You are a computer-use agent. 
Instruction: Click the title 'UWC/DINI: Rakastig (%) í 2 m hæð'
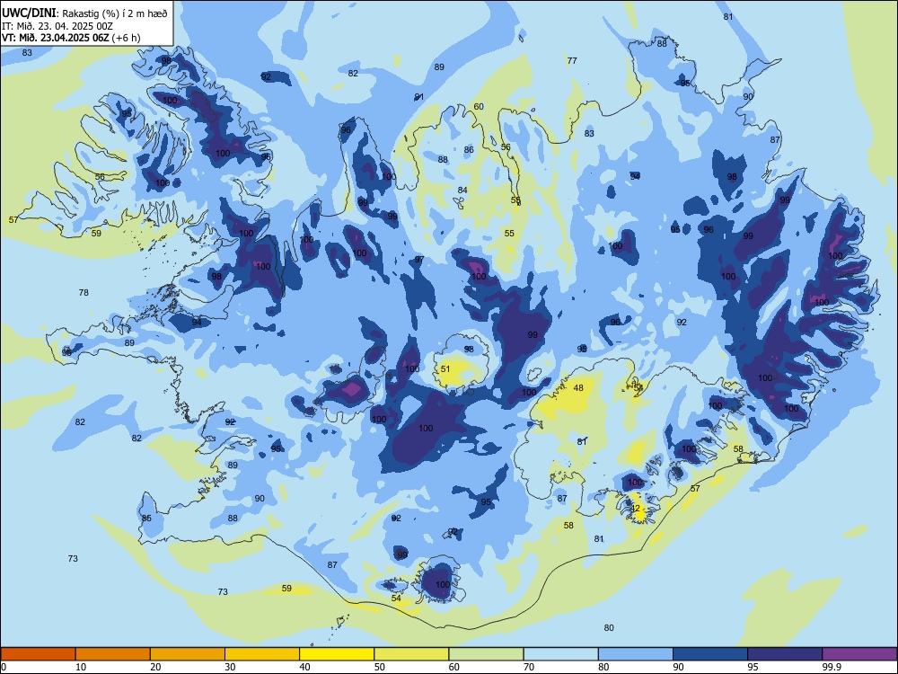84,13
